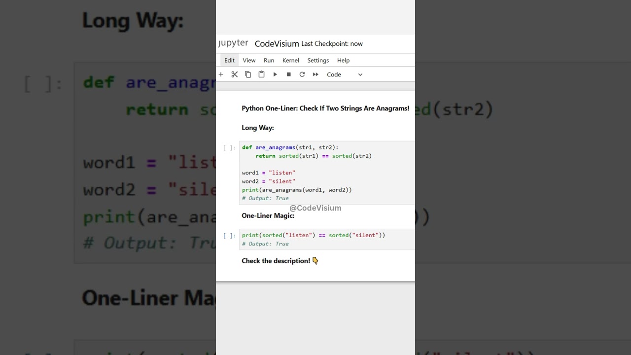The image size is (631, 355).
Task: Click the prompt of the are_anagrams cell
Action: tap(229, 147)
